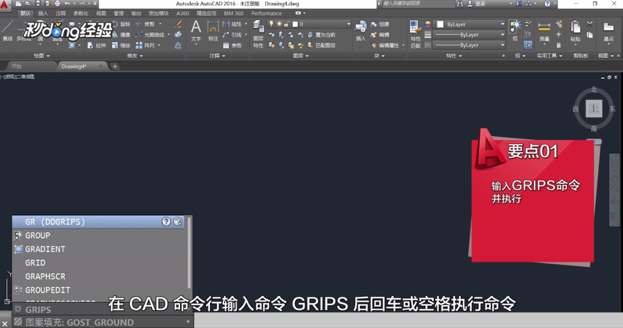Click the 表格 table tool
This screenshot has height=328, width=623.
tap(233, 45)
